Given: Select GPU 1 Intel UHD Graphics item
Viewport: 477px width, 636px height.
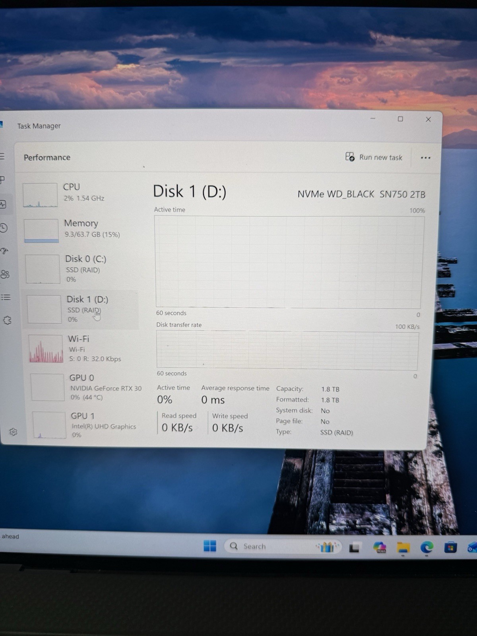Looking at the screenshot, I should click(86, 425).
